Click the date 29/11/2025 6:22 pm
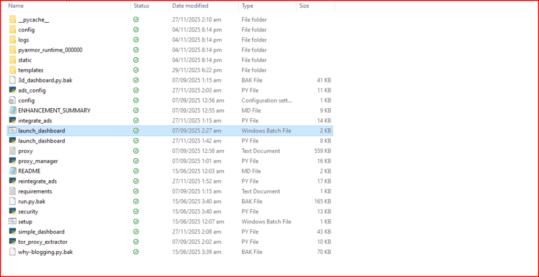539x277 pixels. point(197,70)
